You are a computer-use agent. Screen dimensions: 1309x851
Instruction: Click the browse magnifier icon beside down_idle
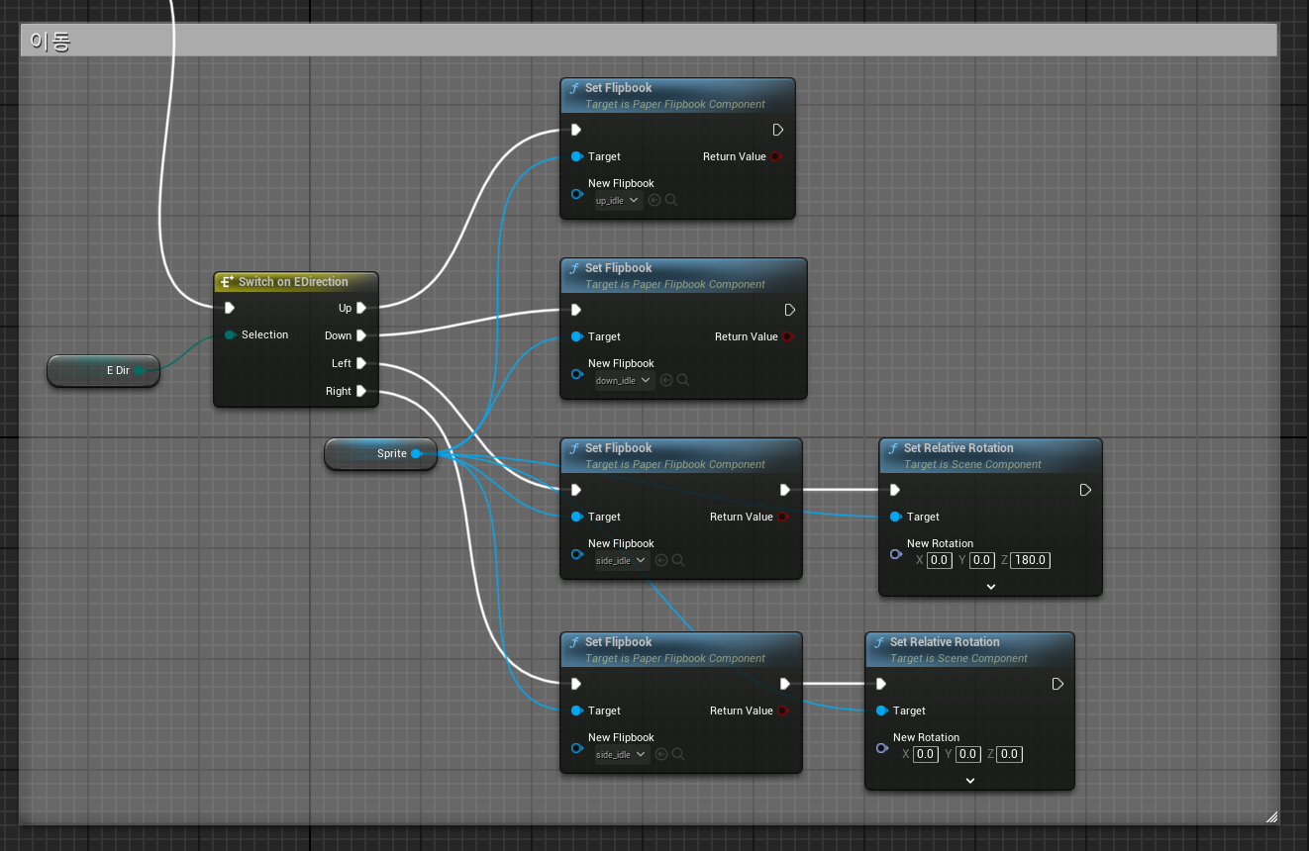click(x=683, y=380)
